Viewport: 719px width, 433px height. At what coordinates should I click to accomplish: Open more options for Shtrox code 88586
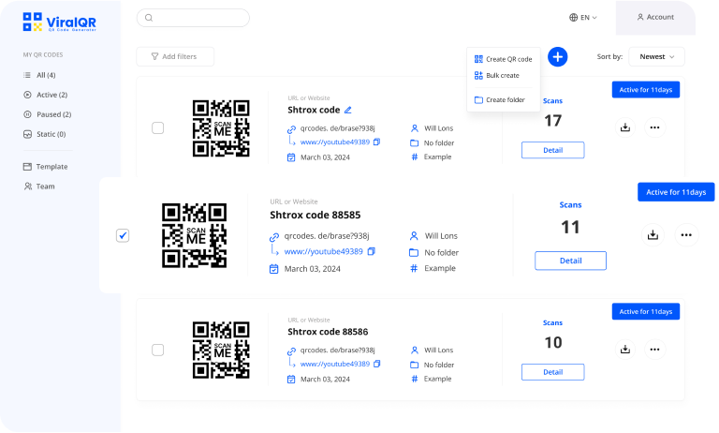[x=654, y=350]
